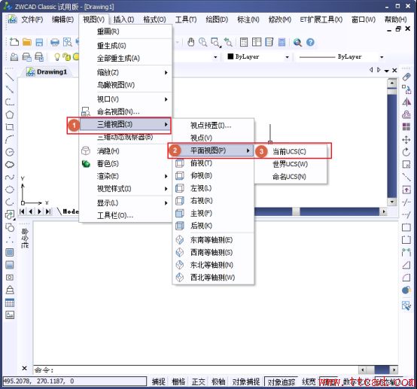
Task: Select the Zoom Window icon
Action: coord(215,42)
